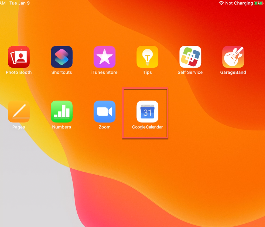This screenshot has width=265, height=227.
Task: Tap the 'iTunes Store' label text
Action: click(x=104, y=72)
